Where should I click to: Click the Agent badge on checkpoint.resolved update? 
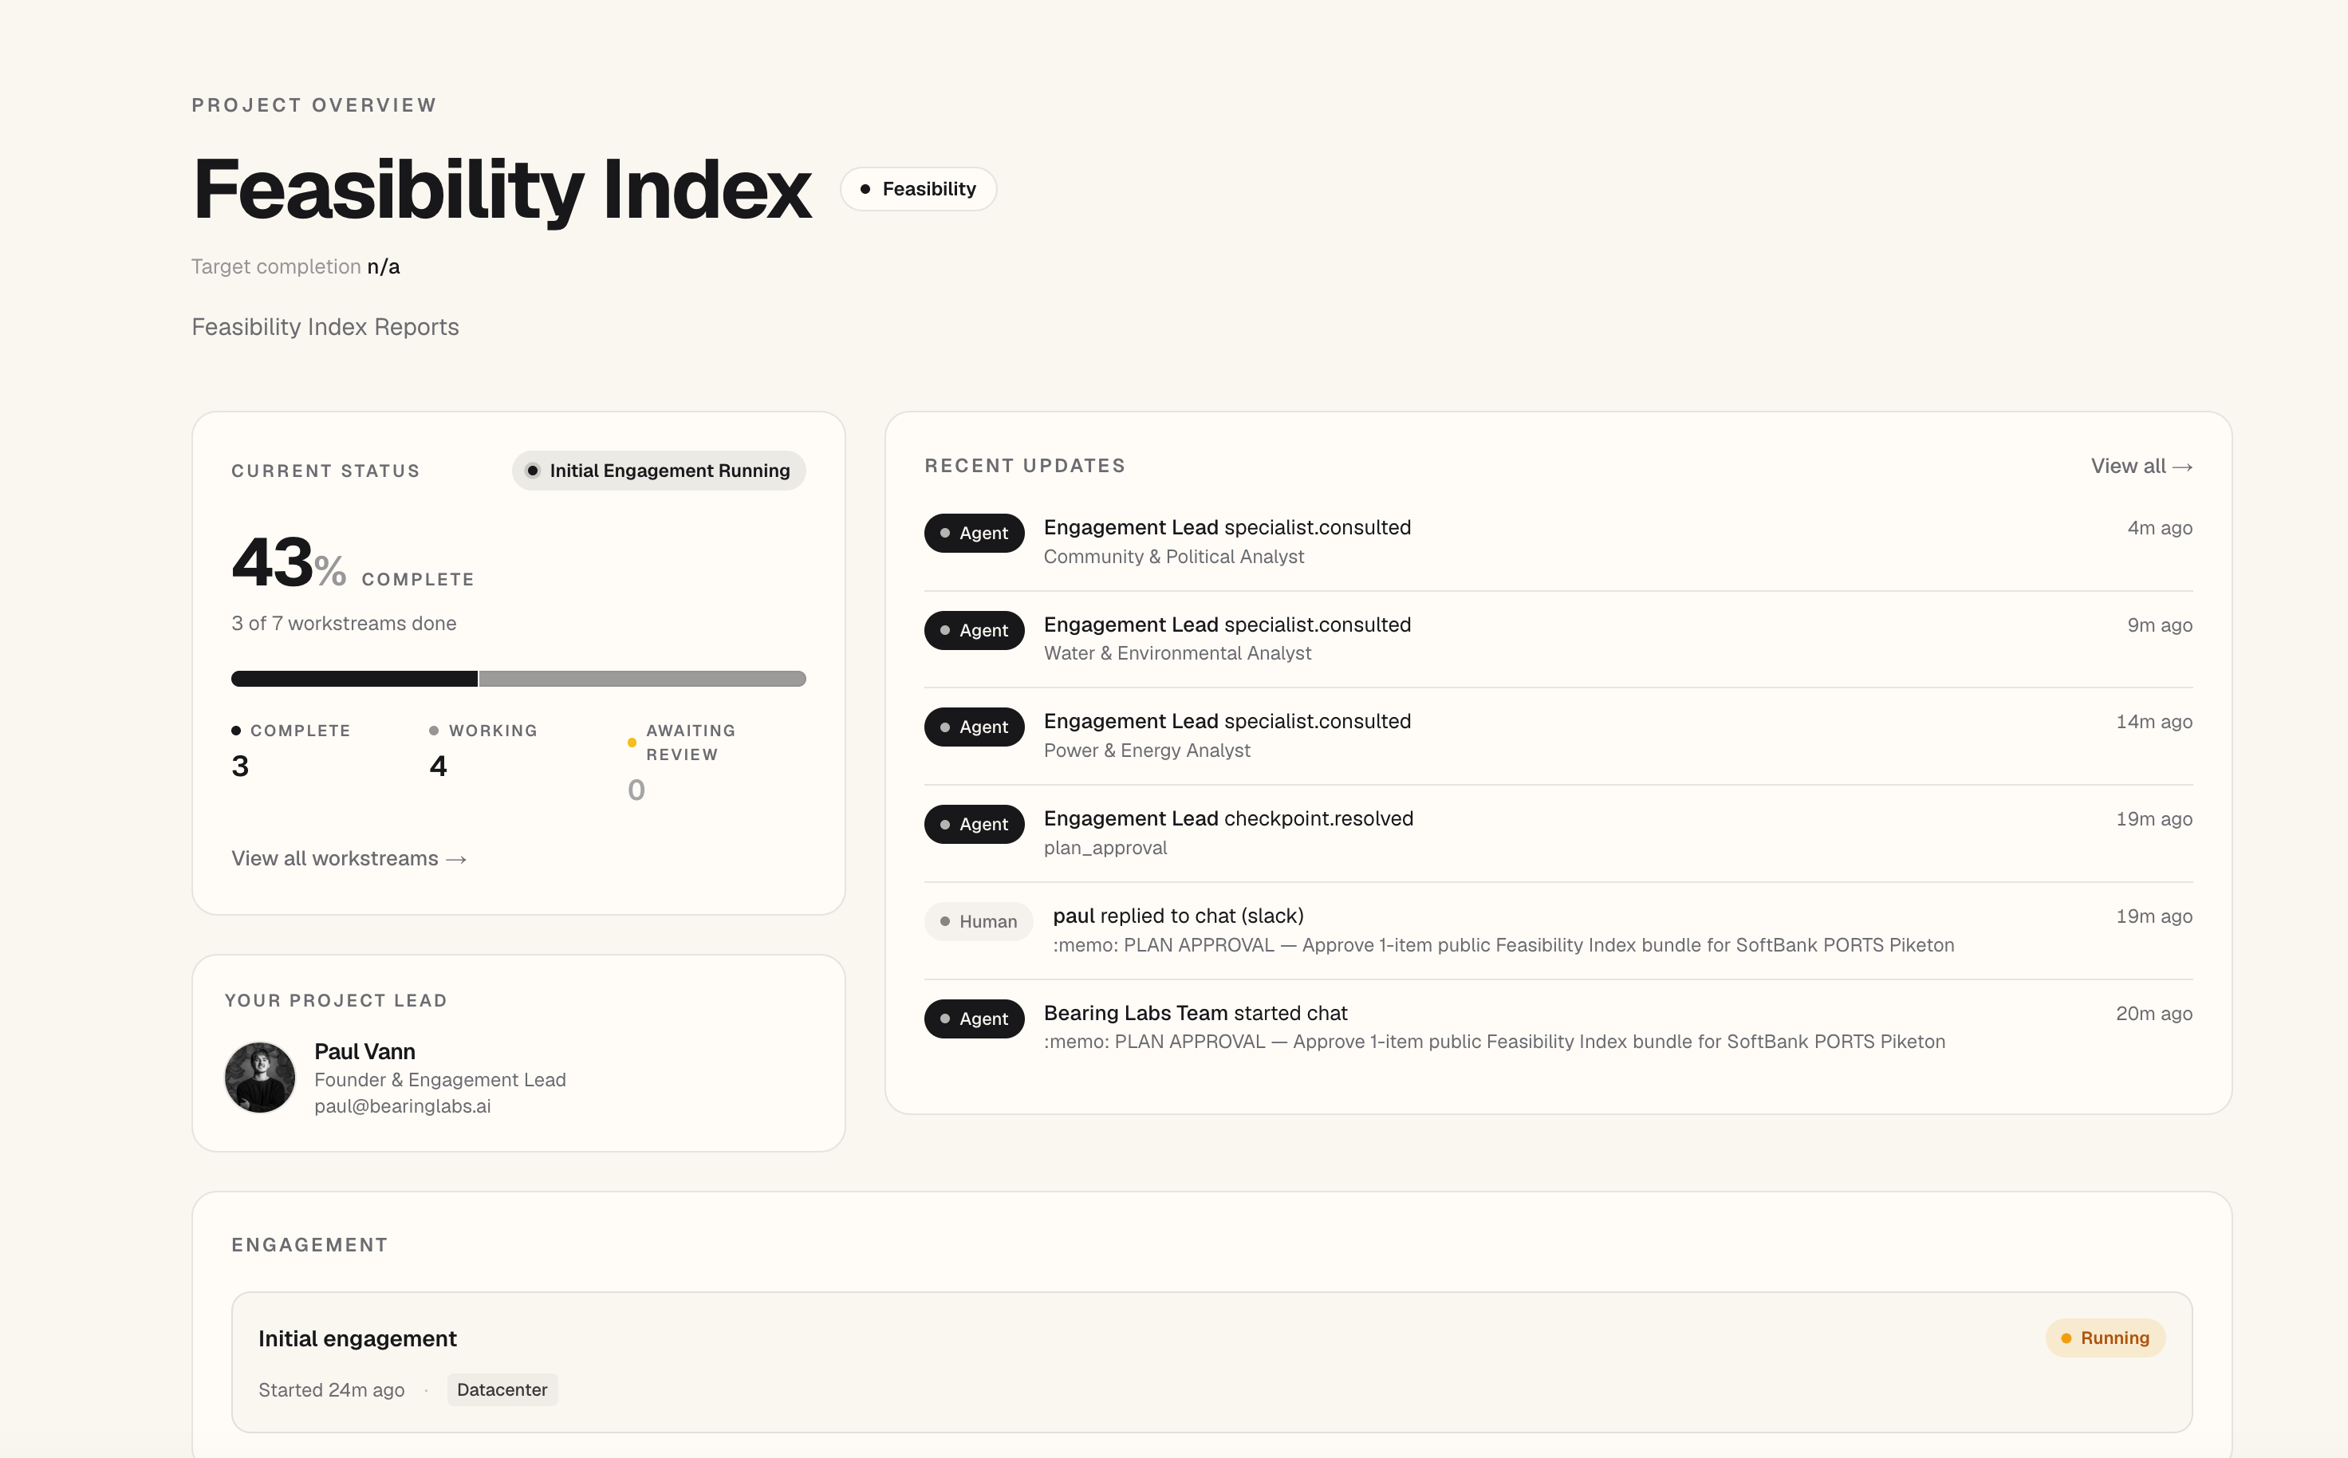tap(974, 825)
